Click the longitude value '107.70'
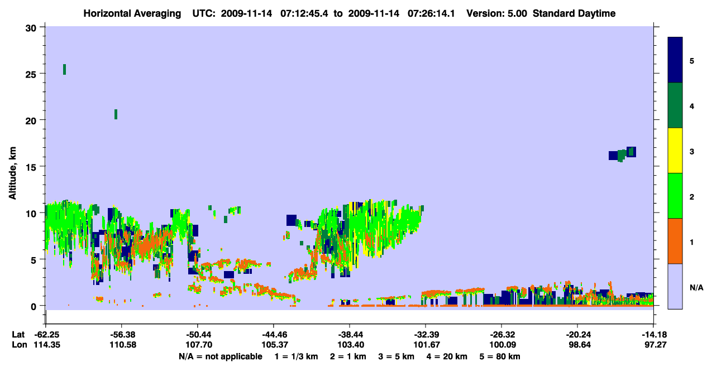The width and height of the screenshot is (726, 372). tap(198, 345)
